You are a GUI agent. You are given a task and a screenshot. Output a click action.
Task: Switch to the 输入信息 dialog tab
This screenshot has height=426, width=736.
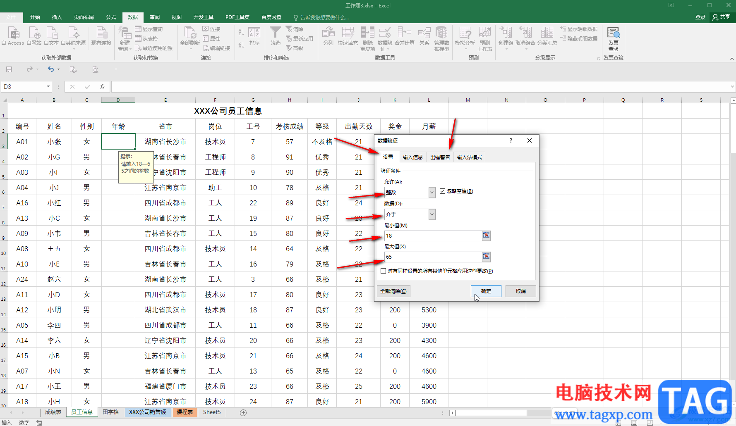pos(413,157)
